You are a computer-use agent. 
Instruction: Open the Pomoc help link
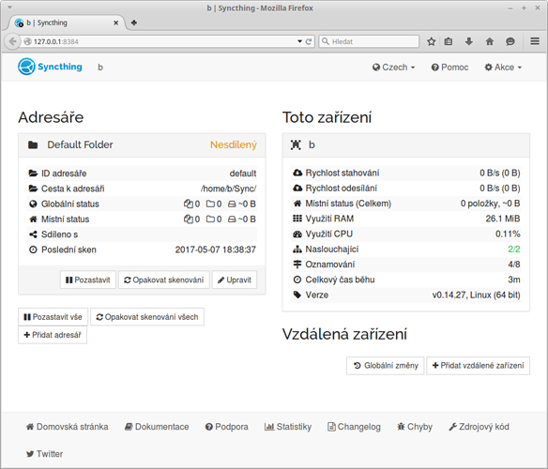(x=449, y=68)
